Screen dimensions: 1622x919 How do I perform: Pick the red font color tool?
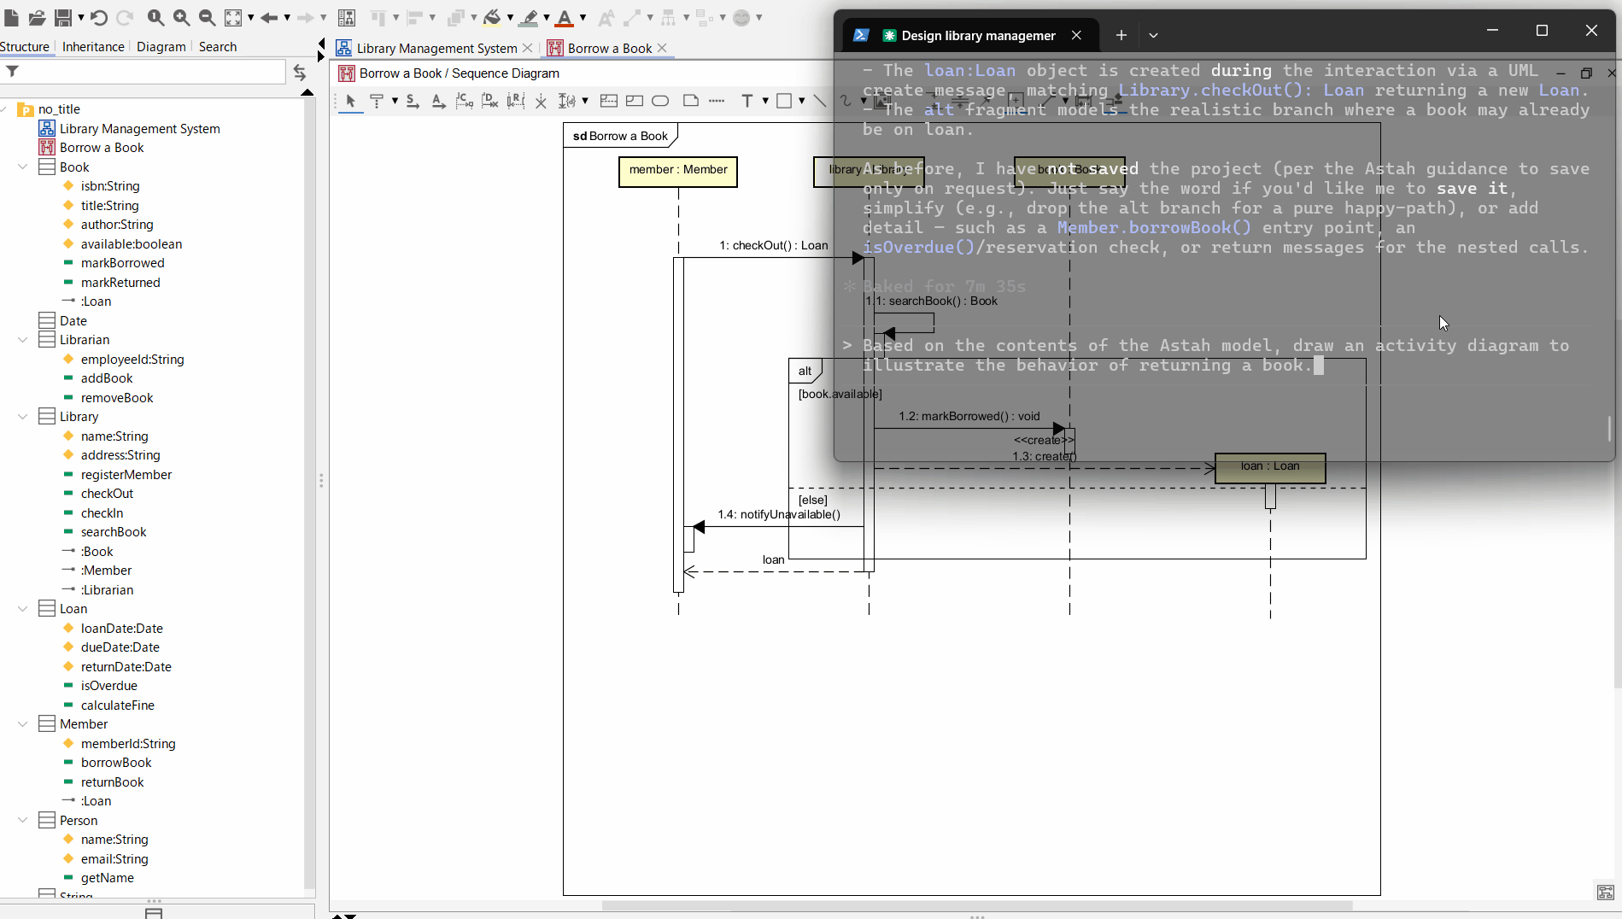pos(565,17)
